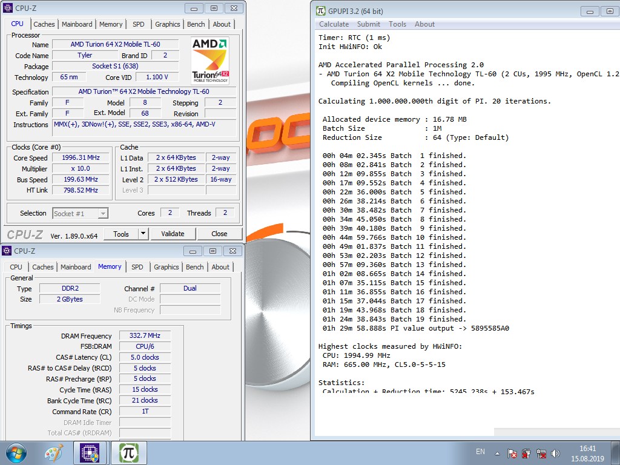Screen dimensions: 620x465
Task: Switch to CPU tab in lower CPU-Z window
Action: [16, 267]
